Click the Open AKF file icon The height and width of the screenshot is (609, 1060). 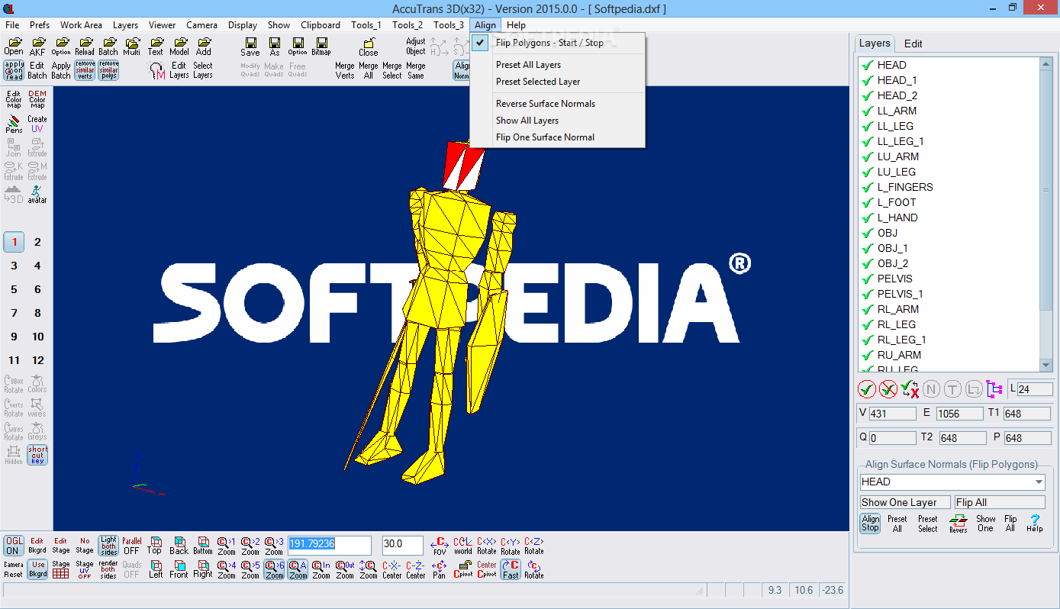37,47
